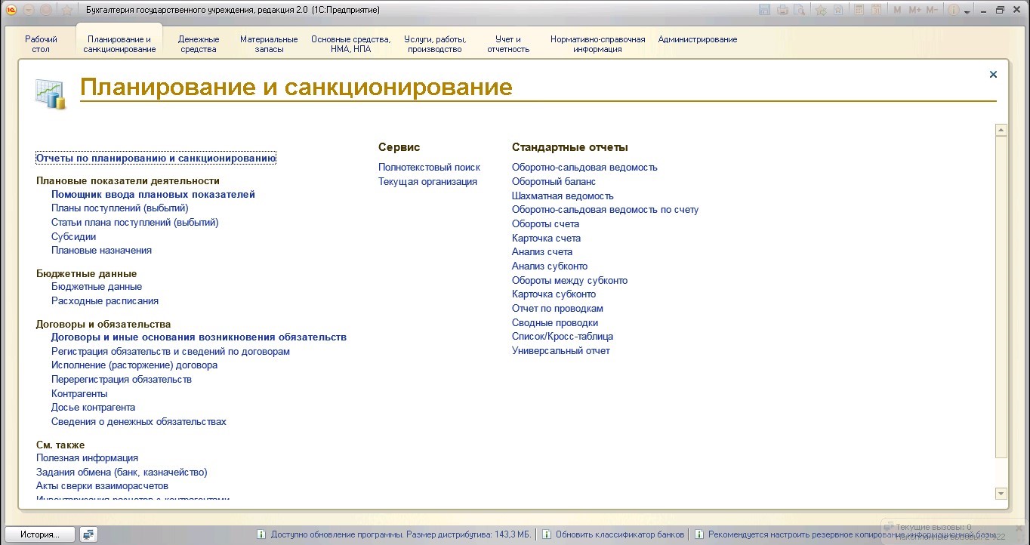Viewport: 1030px width, 545px height.
Task: Go to Учет и отчетность tab
Action: [508, 44]
